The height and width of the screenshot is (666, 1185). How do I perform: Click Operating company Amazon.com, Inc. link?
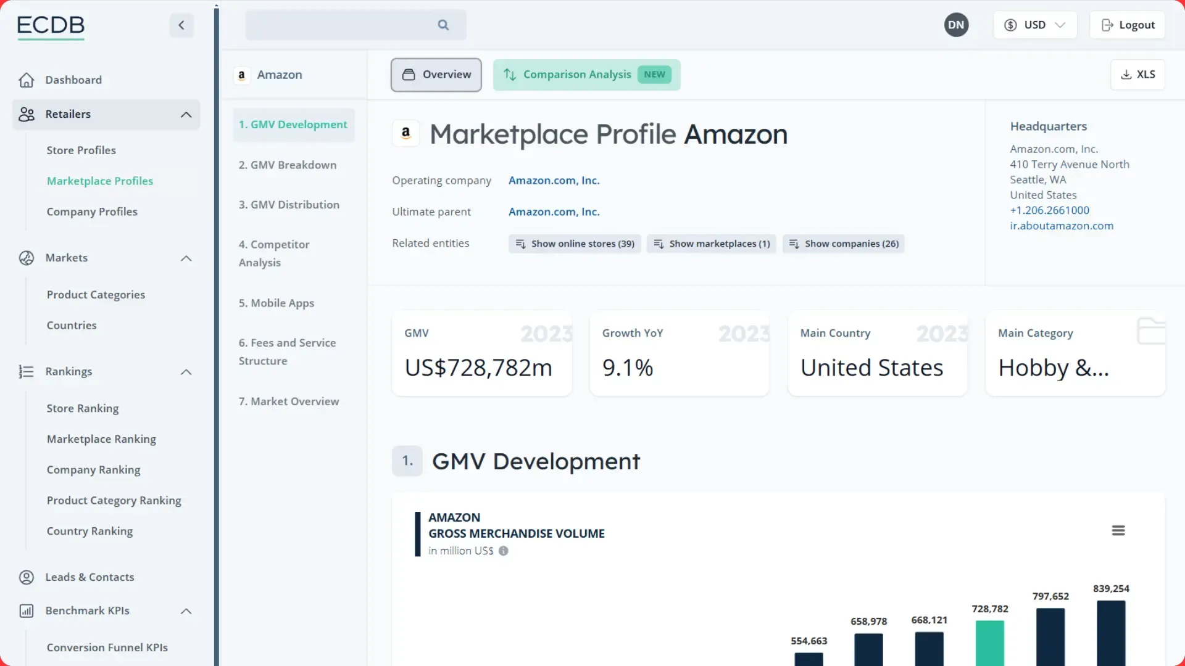[x=554, y=181]
